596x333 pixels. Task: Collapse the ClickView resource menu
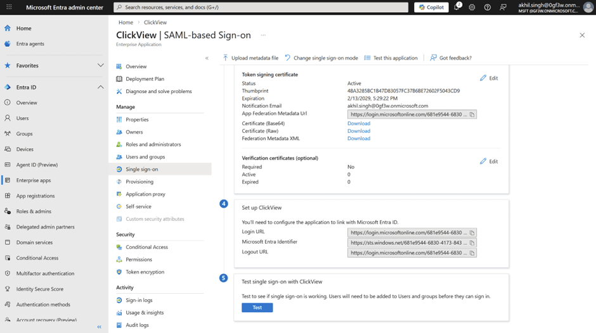207,58
